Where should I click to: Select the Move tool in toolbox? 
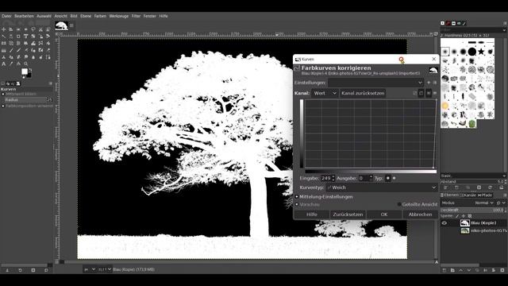tap(3, 29)
